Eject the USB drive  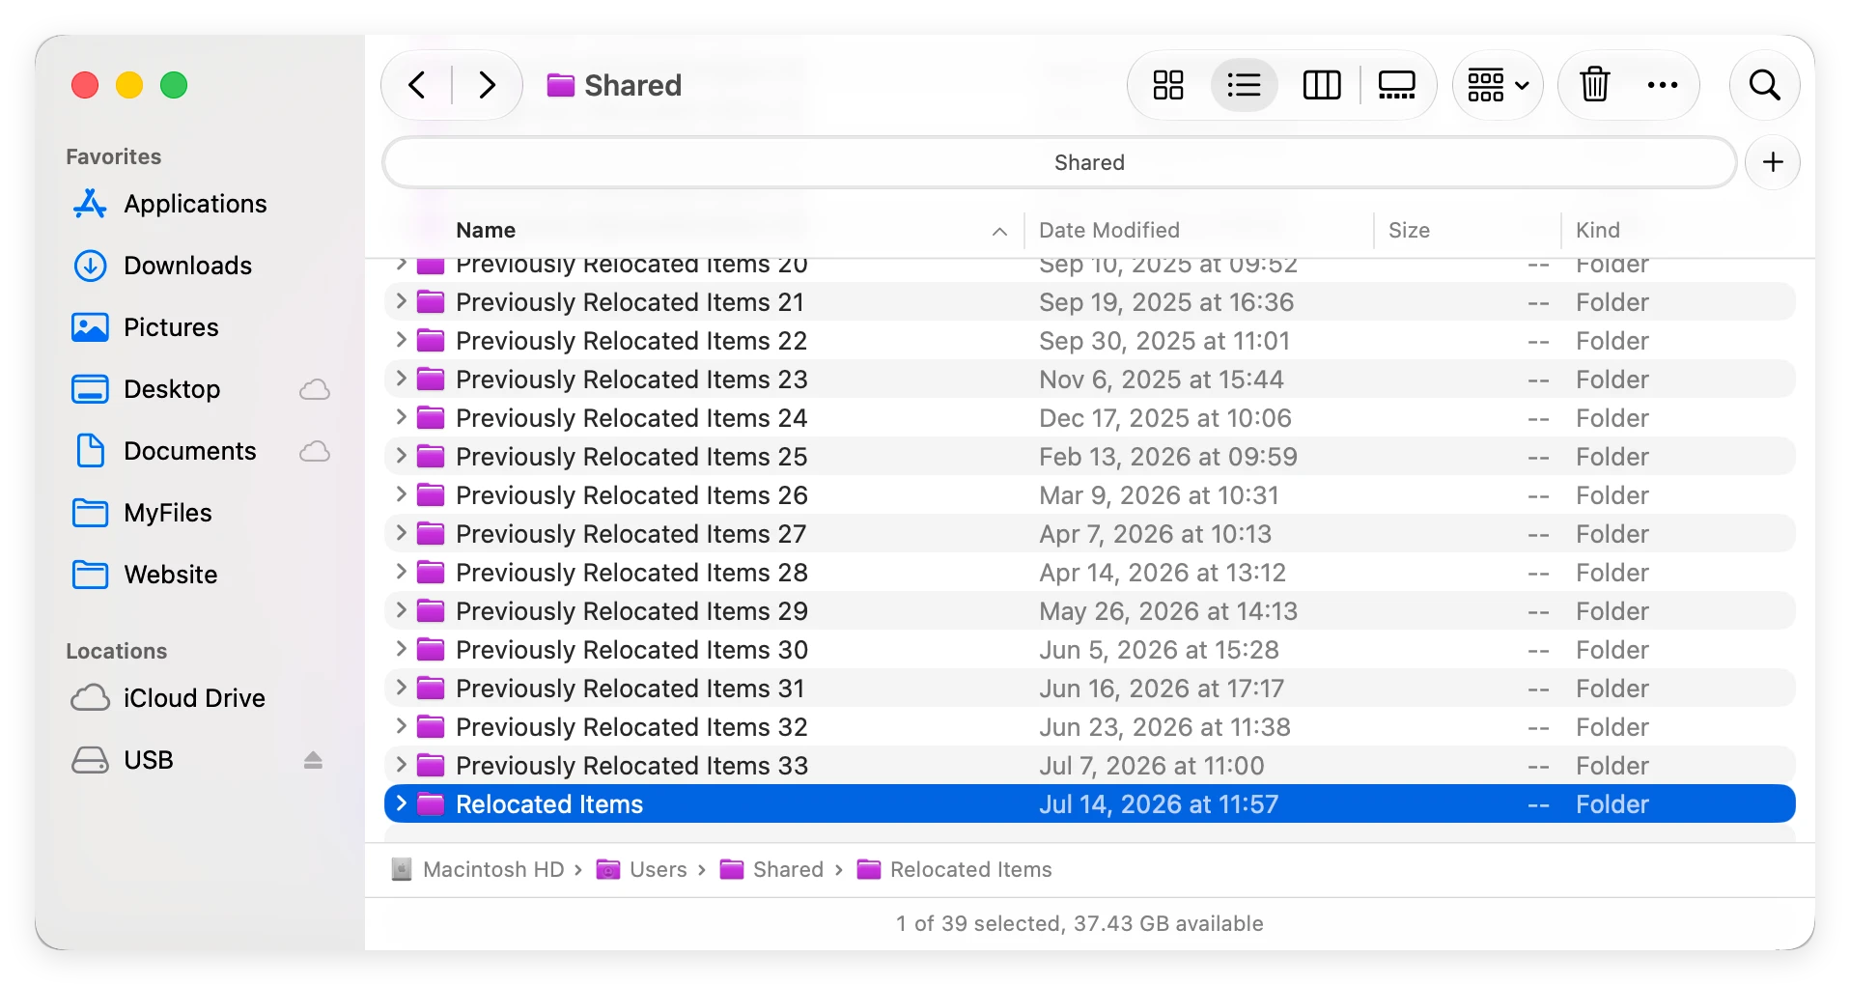tap(313, 760)
